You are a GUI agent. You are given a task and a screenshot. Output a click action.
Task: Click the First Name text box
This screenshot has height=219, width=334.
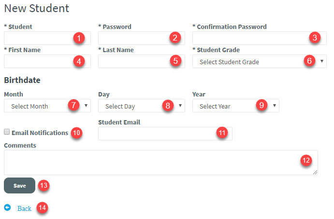click(38, 61)
